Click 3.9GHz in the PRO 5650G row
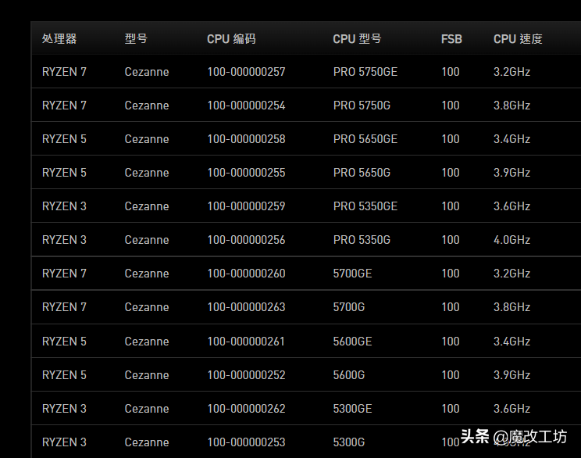Screen dimensions: 581x458 (x=511, y=173)
